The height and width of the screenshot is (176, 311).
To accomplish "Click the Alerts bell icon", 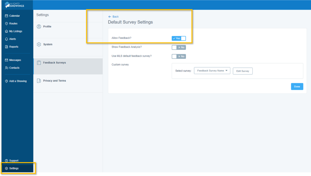I will click(x=7, y=39).
